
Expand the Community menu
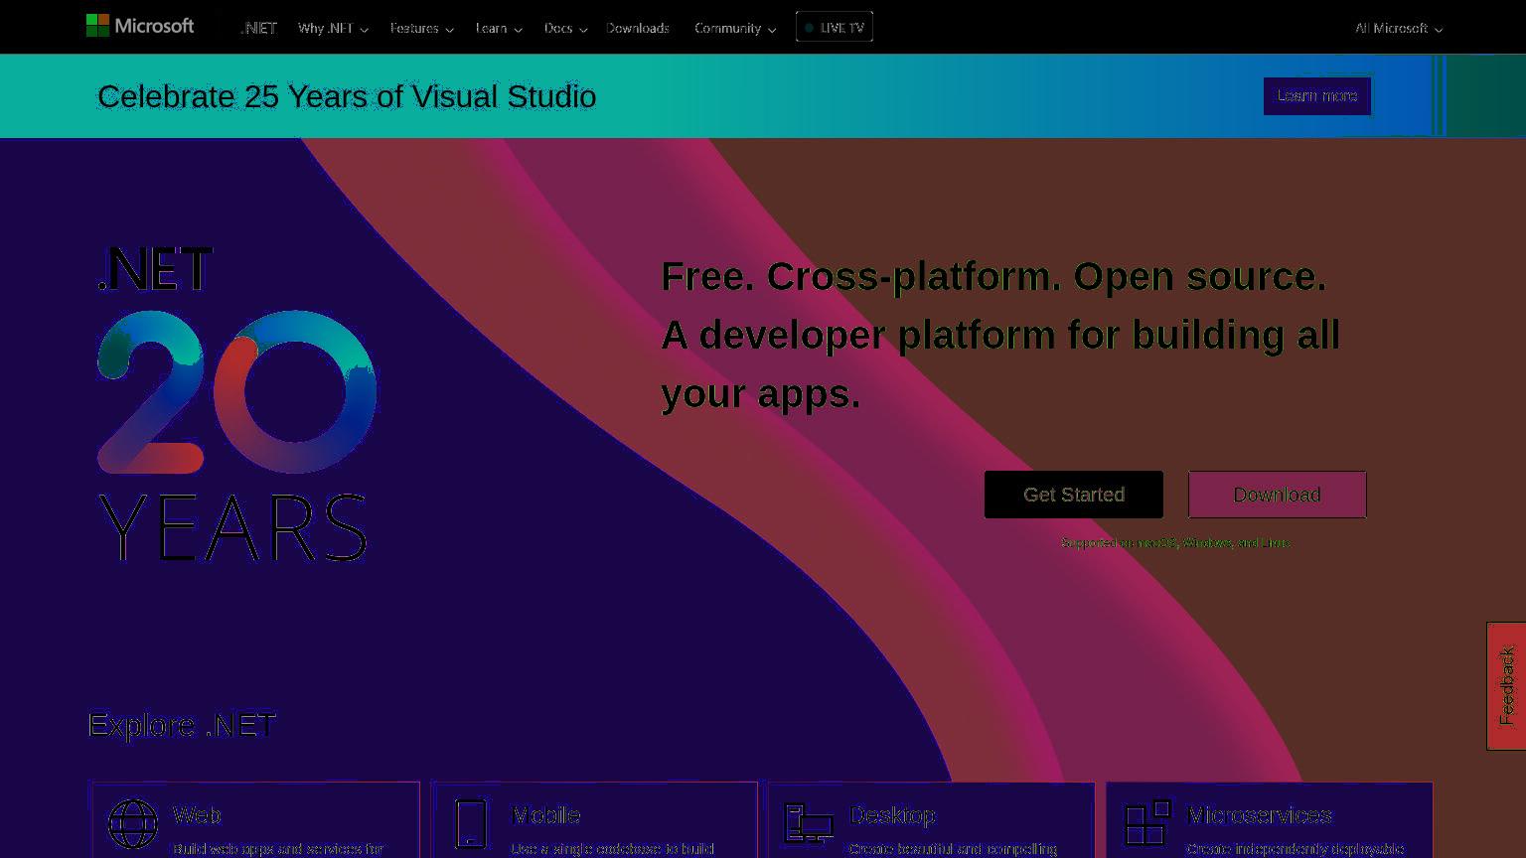click(735, 28)
